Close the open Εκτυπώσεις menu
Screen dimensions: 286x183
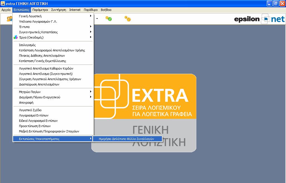click(21, 10)
